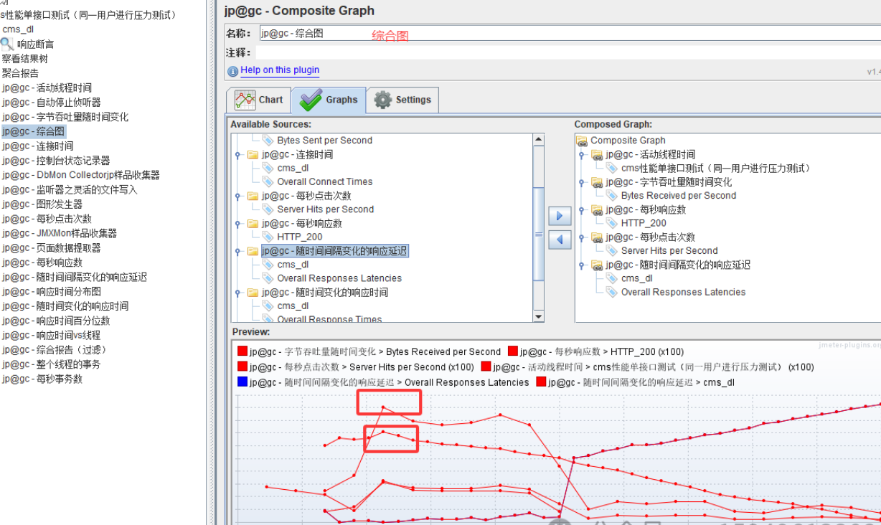This screenshot has width=881, height=525.
Task: Collapse the 每秒响应数 node in Composed Graph
Action: click(x=582, y=209)
